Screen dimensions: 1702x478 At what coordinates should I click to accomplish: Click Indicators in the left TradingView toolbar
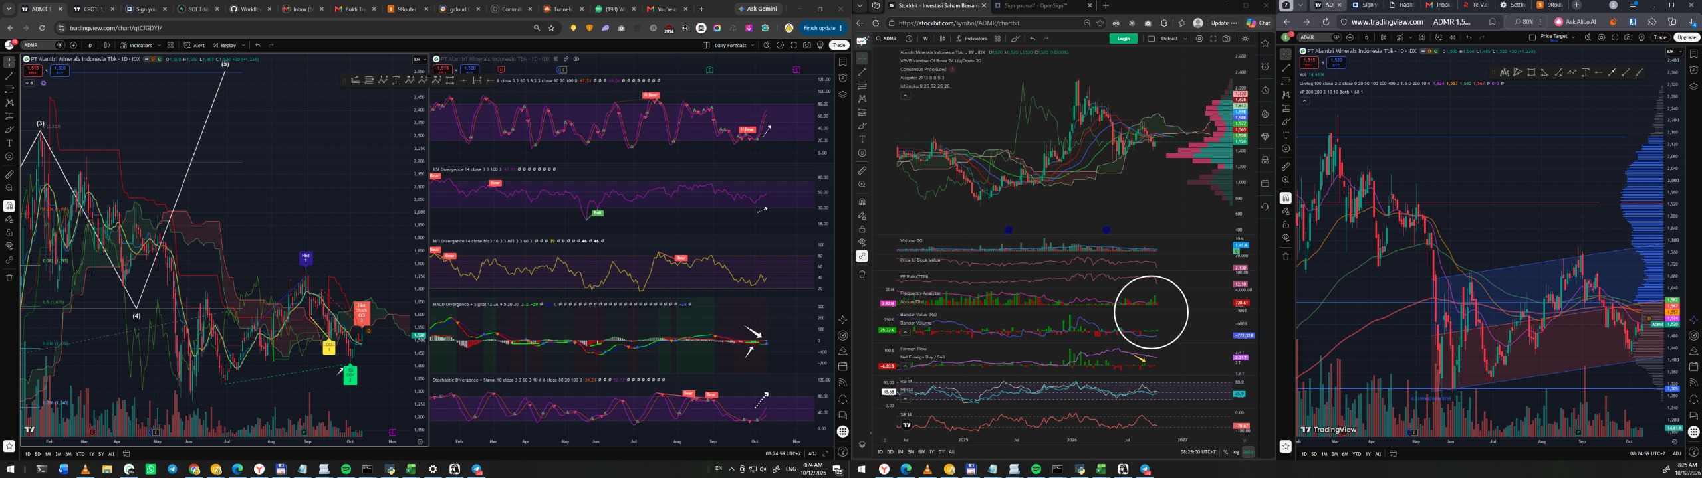pyautogui.click(x=136, y=45)
